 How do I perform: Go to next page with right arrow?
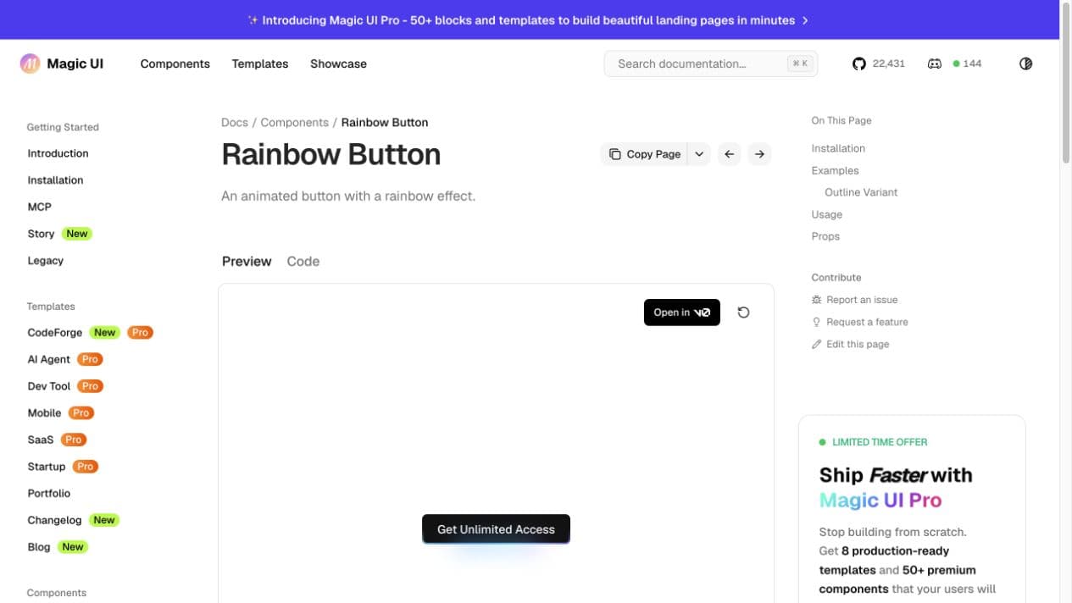759,154
